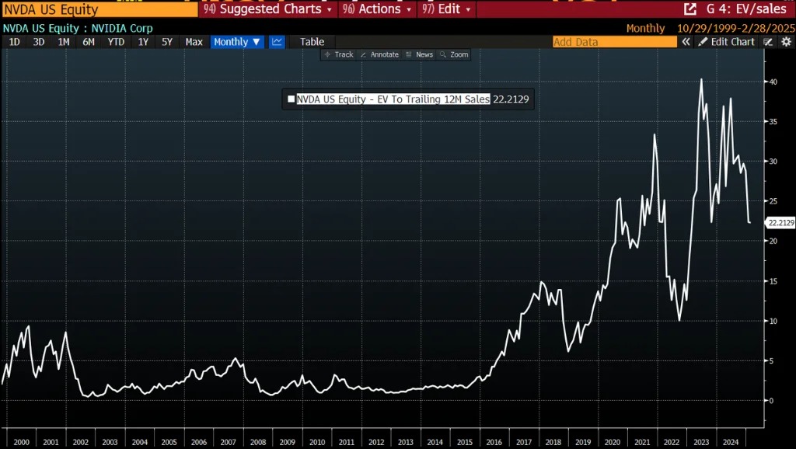Open the Edit menu
The width and height of the screenshot is (796, 449).
[x=444, y=9]
